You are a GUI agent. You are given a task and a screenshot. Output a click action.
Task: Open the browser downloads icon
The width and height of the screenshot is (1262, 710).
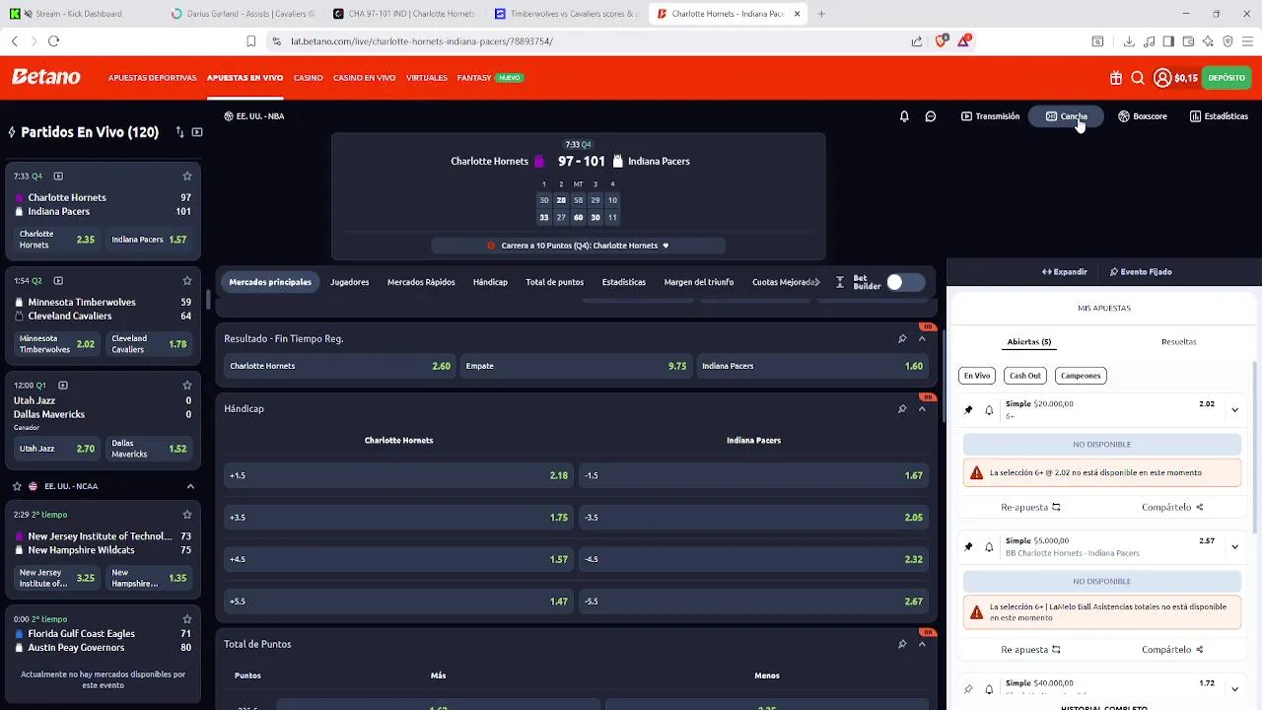click(1129, 41)
